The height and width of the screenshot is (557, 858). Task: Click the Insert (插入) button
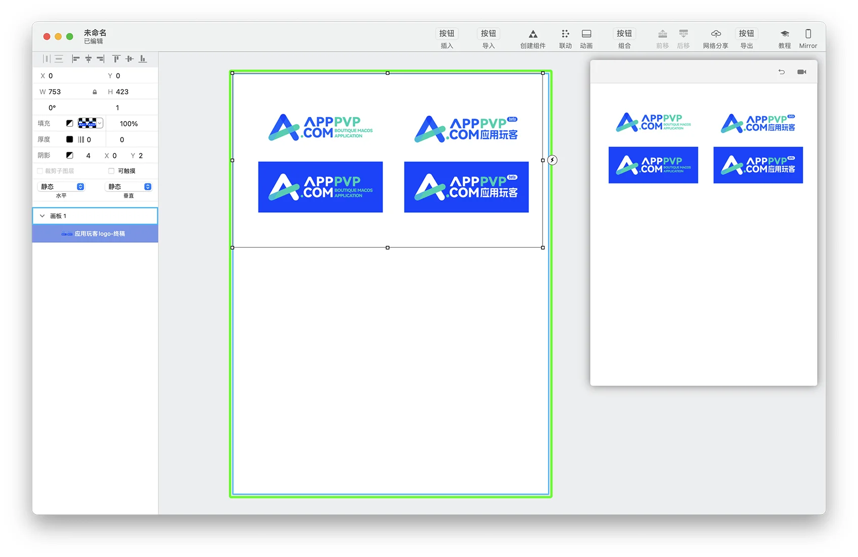tap(447, 34)
